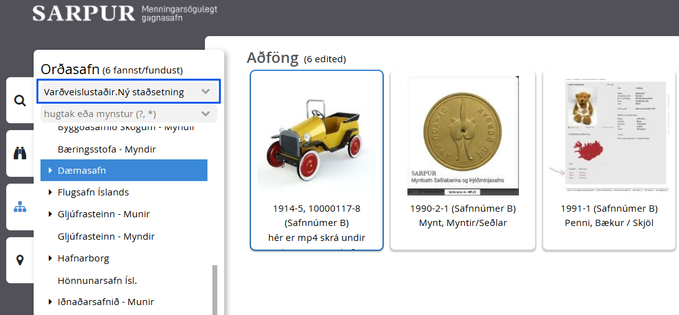The image size is (679, 315).
Task: Click the 1991-1 (Safnnúmer B) caption
Action: [x=610, y=209]
